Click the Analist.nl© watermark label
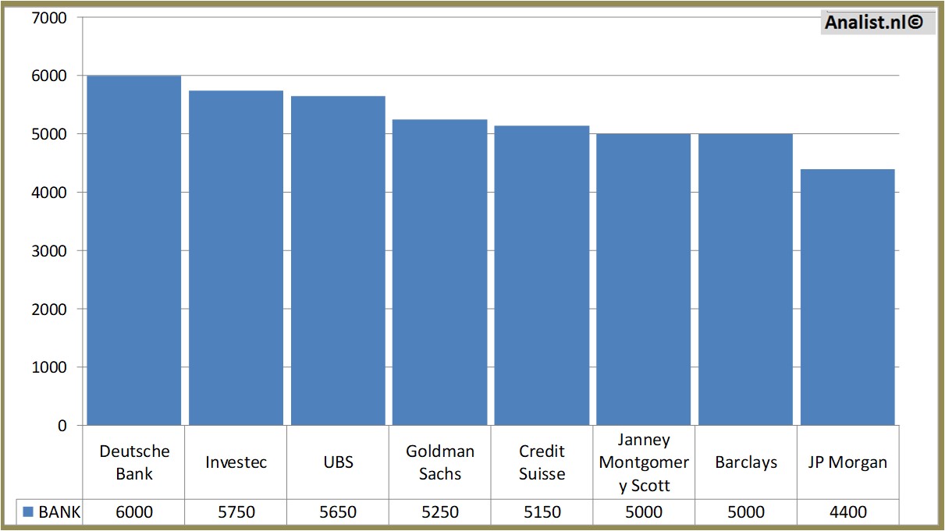The width and height of the screenshot is (945, 531). coord(874,23)
